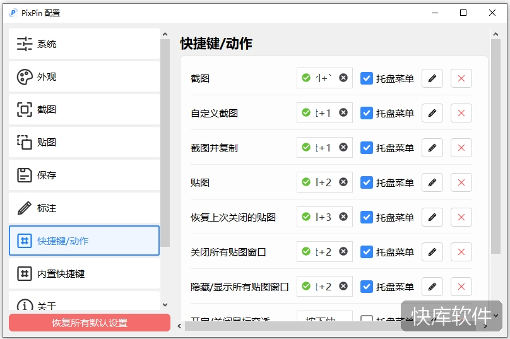
Task: Click the 恢复上次关闭的贴图 row label
Action: click(x=233, y=217)
